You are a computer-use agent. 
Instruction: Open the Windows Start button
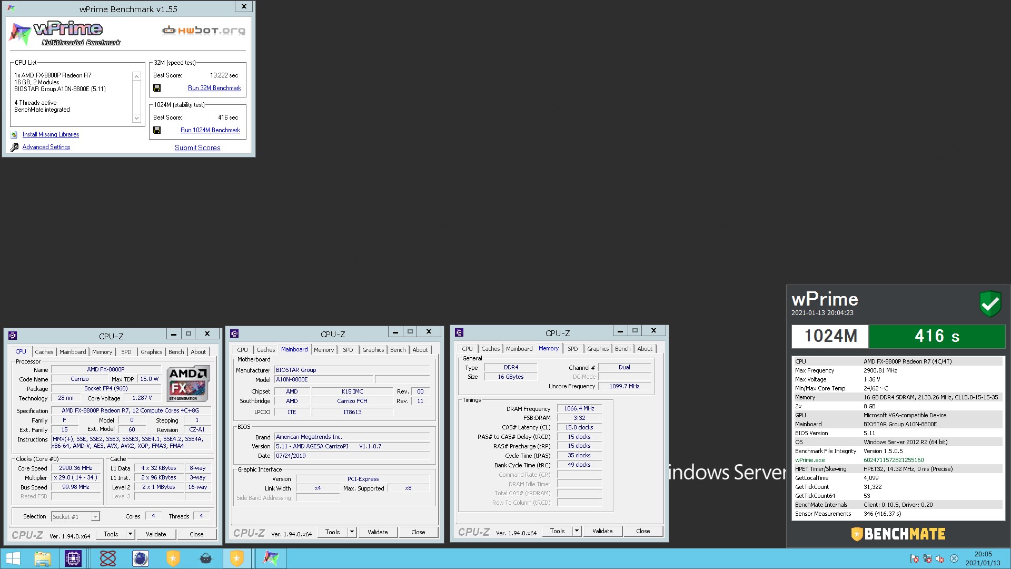coord(13,558)
